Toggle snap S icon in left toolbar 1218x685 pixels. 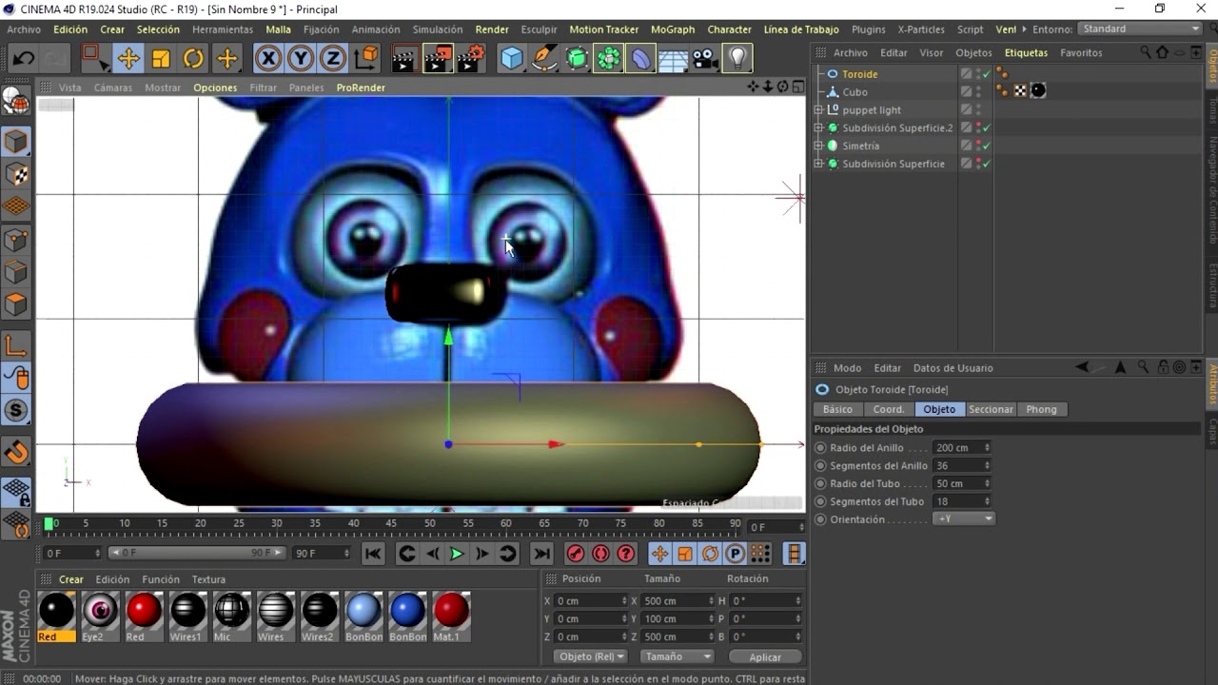(x=16, y=411)
